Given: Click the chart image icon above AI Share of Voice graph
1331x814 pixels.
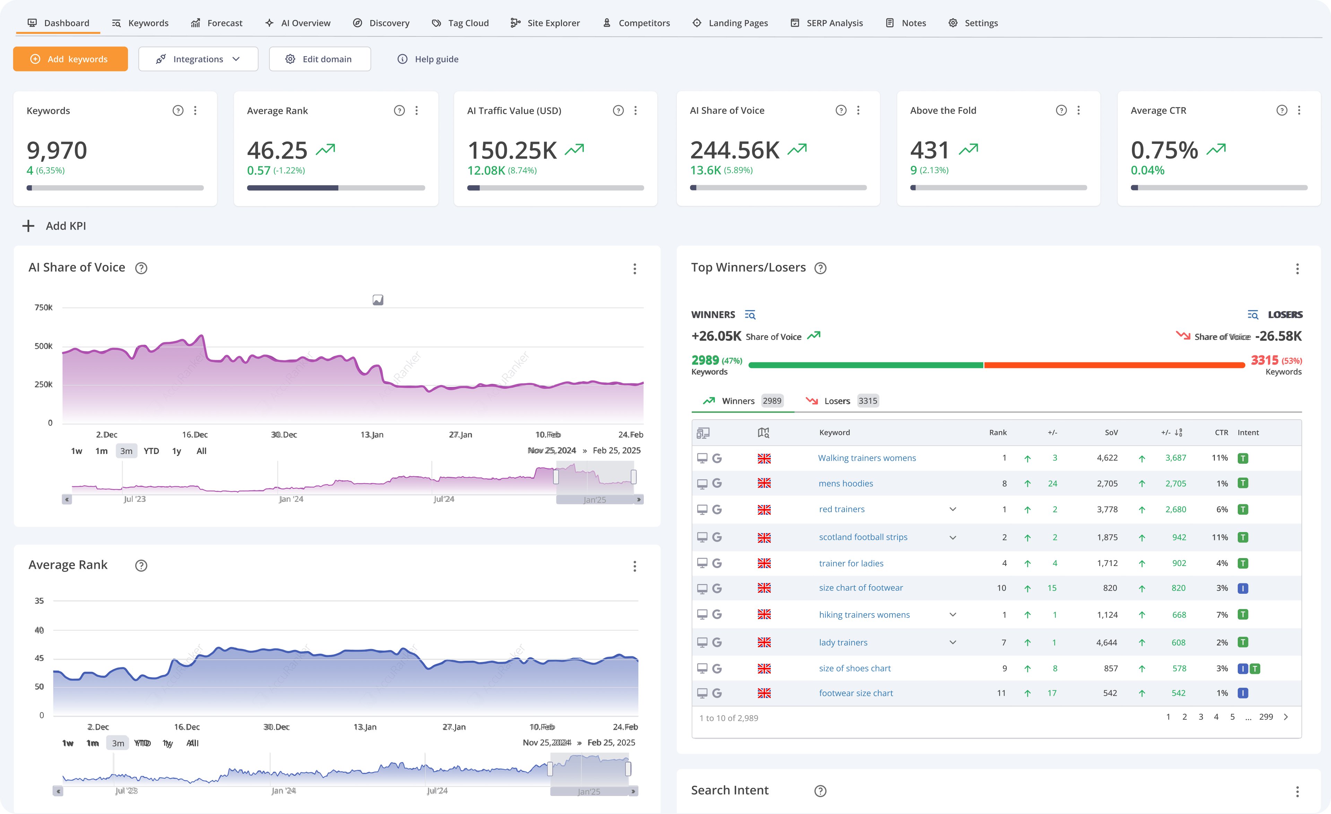Looking at the screenshot, I should click(x=378, y=300).
